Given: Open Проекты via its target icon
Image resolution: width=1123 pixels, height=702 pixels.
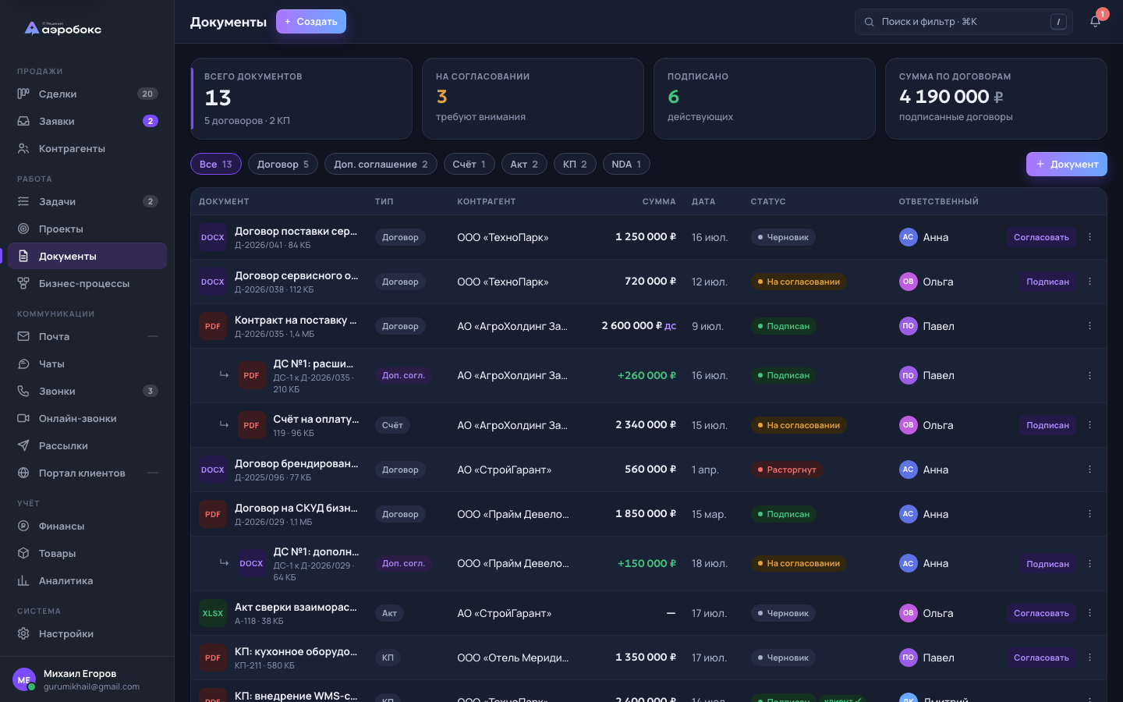Looking at the screenshot, I should pyautogui.click(x=23, y=229).
